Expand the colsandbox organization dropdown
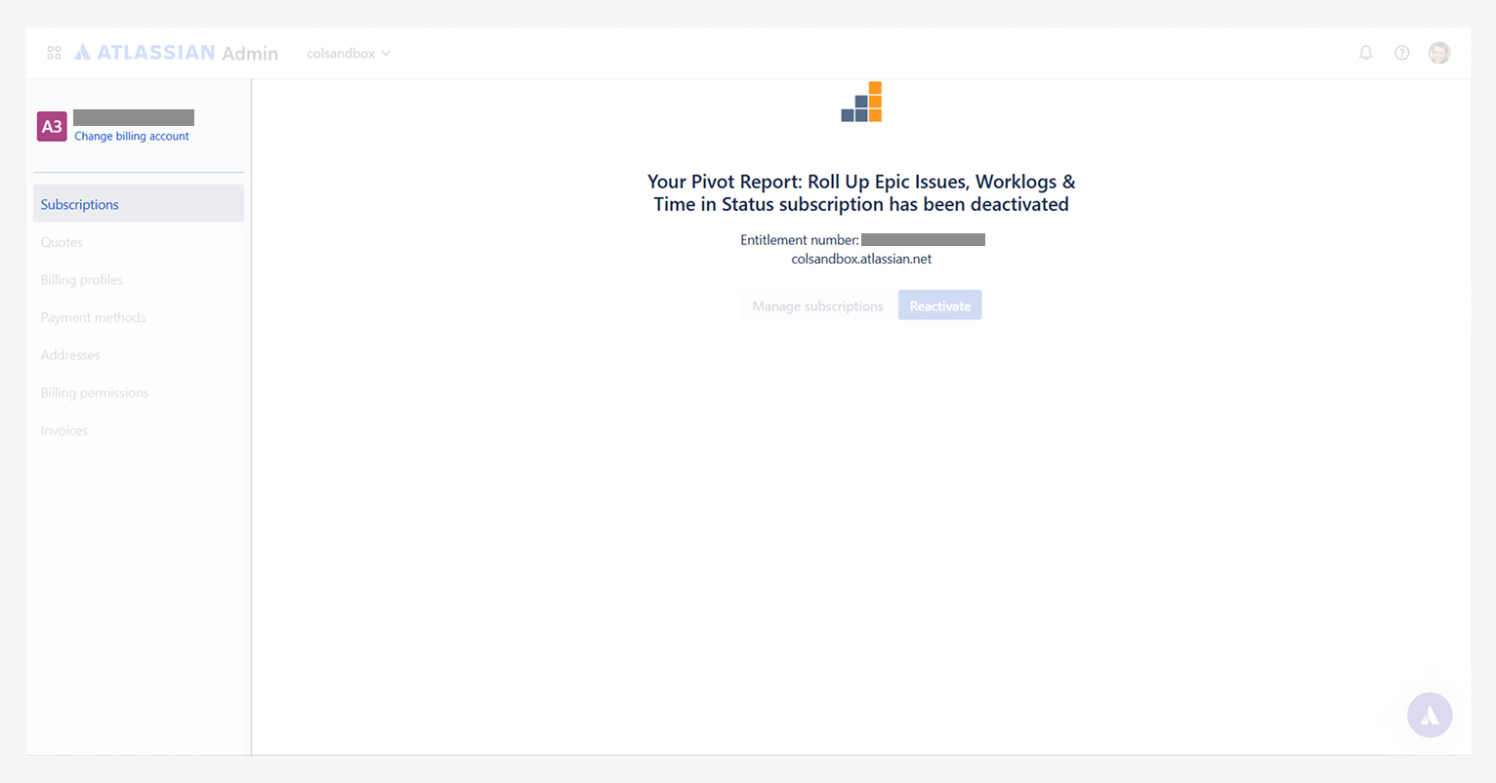1496x783 pixels. [x=349, y=54]
